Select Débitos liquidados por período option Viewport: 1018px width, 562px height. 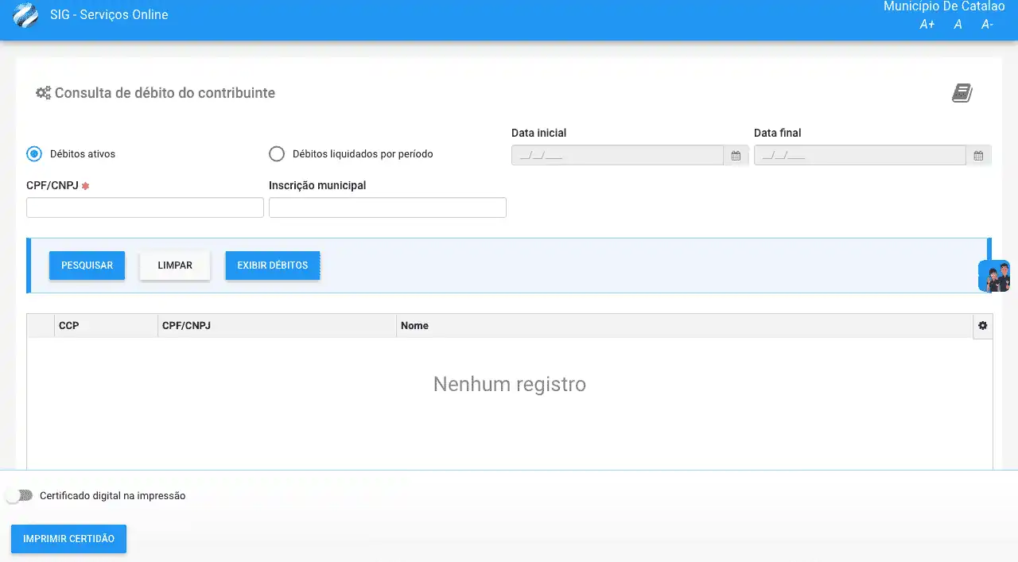[x=277, y=154]
